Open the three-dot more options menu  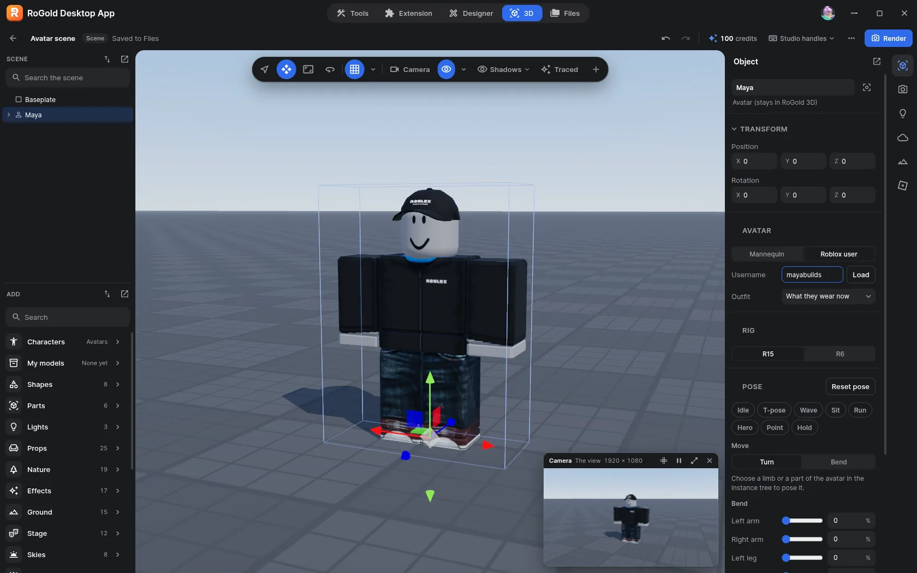click(851, 38)
